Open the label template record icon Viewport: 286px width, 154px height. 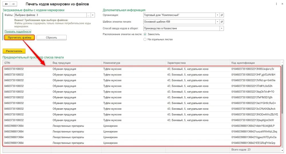[x=222, y=22]
